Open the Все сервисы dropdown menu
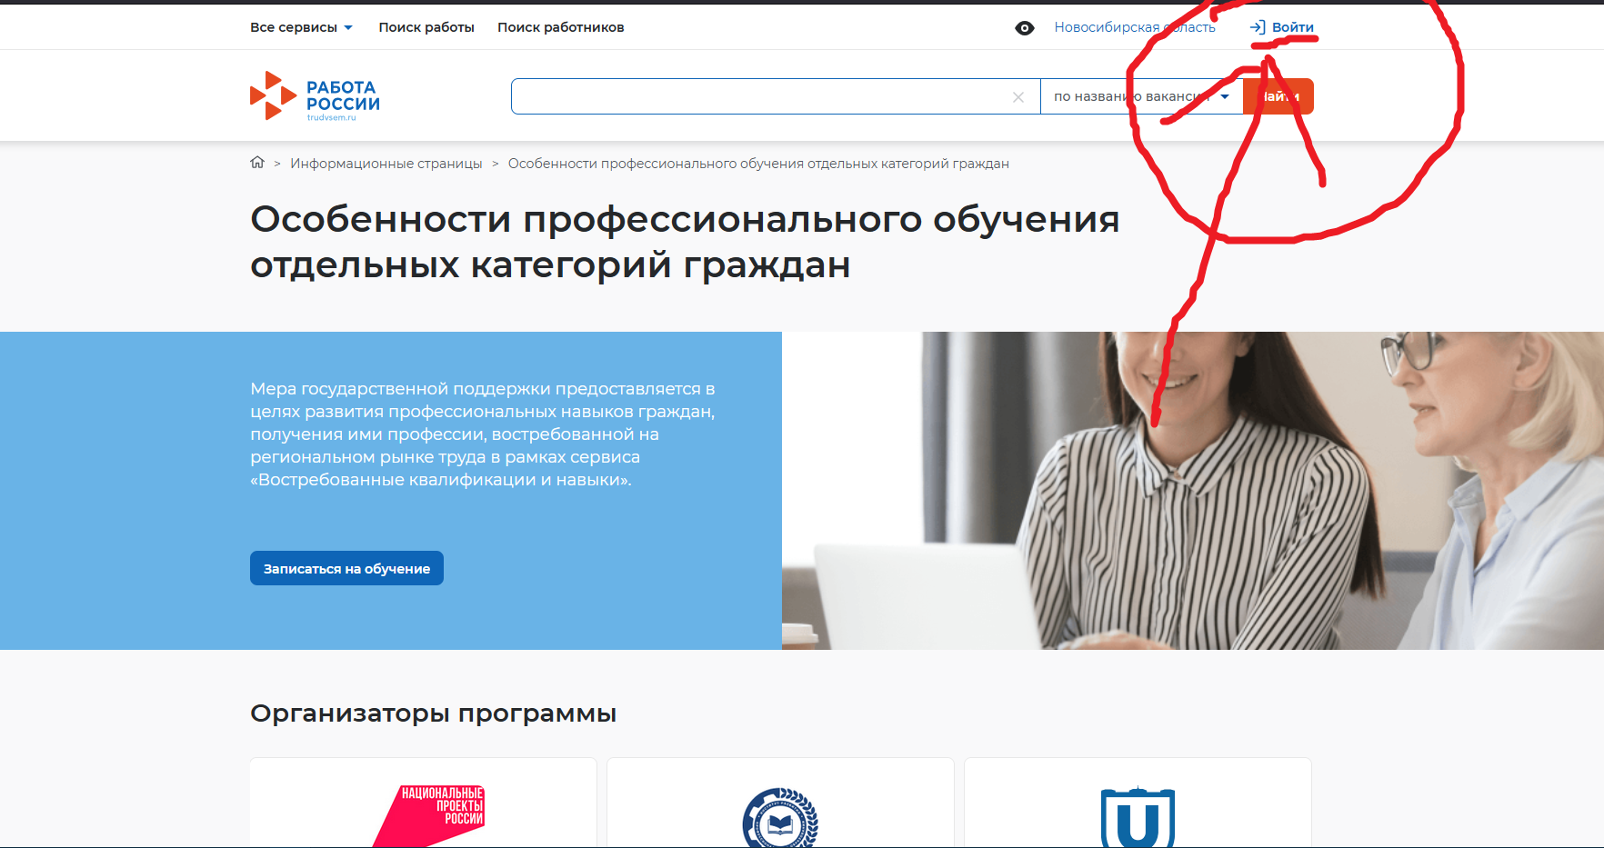This screenshot has width=1604, height=848. coord(301,27)
